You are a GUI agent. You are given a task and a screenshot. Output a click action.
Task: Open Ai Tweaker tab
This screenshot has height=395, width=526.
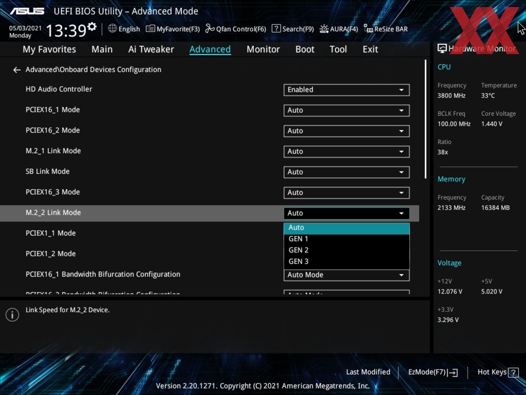tap(151, 49)
